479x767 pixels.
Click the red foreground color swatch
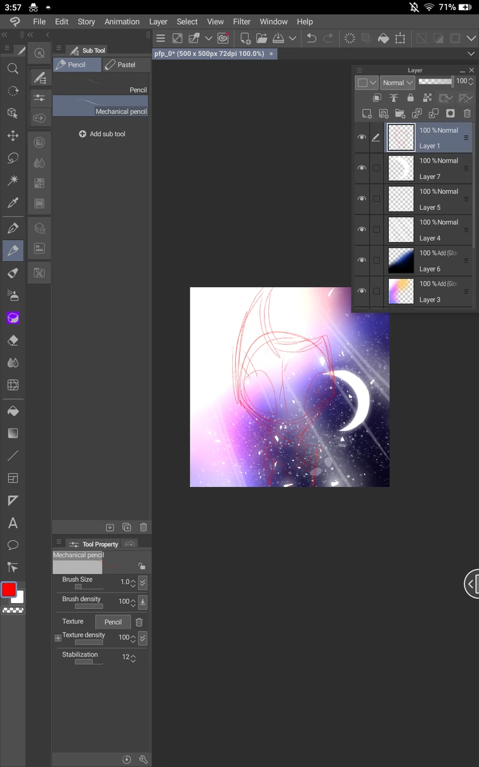8,590
